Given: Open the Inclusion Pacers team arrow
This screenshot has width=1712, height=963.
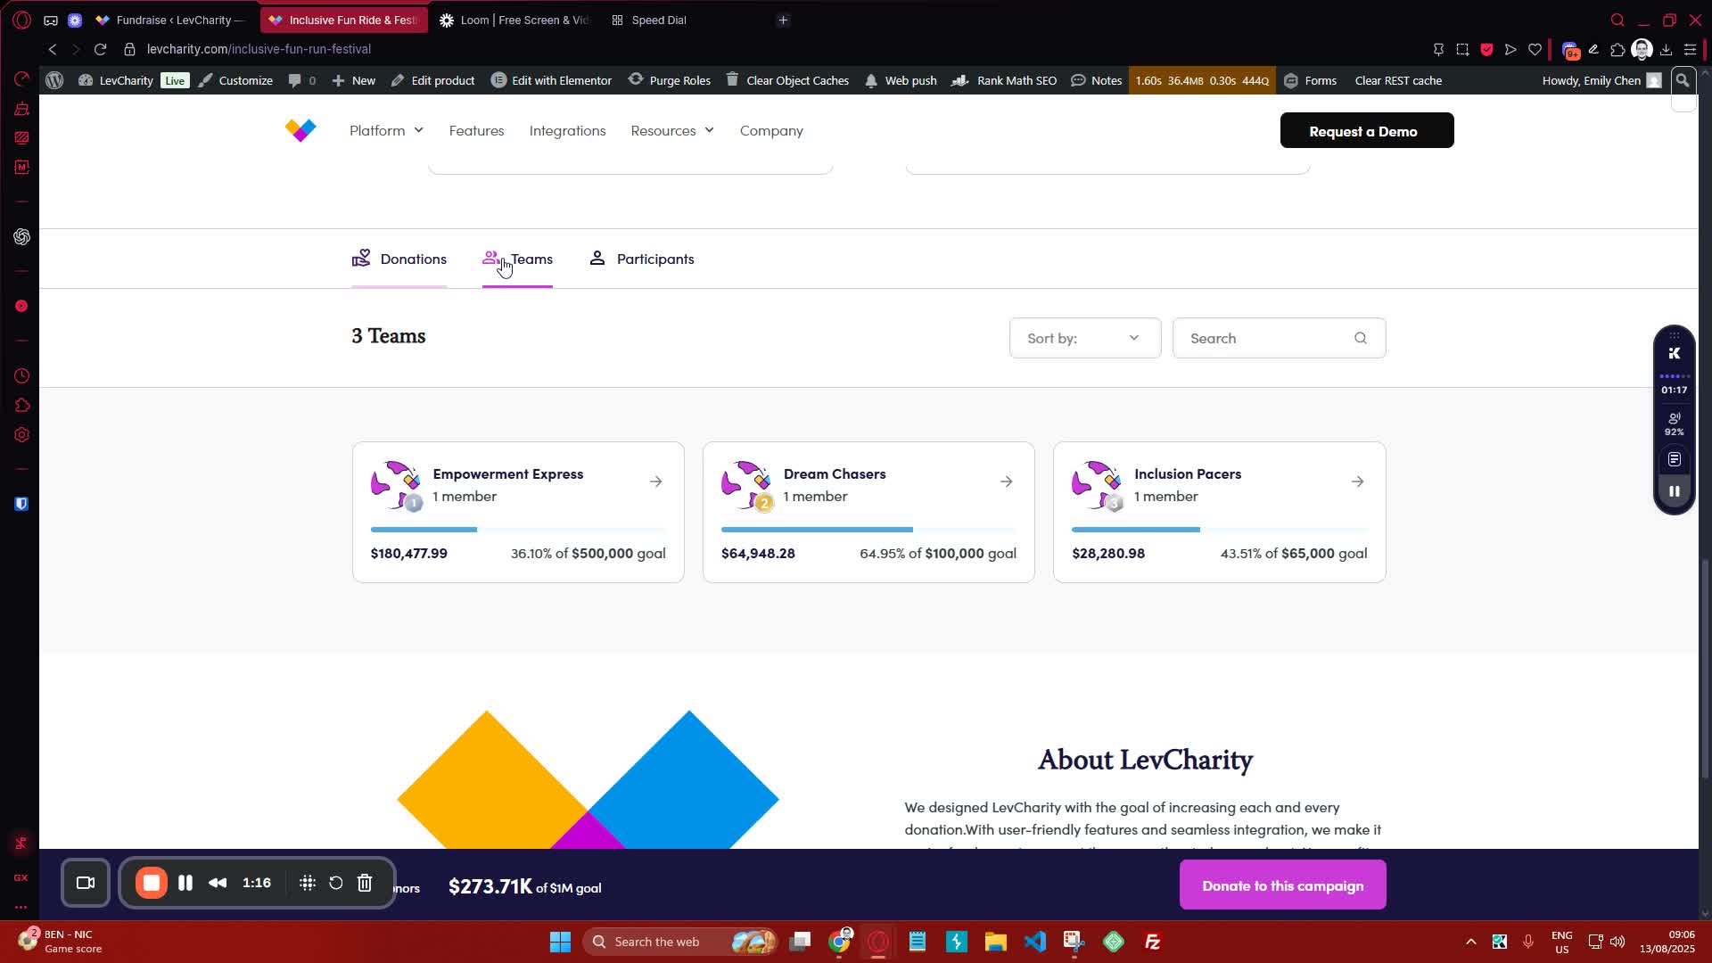Looking at the screenshot, I should (x=1357, y=481).
